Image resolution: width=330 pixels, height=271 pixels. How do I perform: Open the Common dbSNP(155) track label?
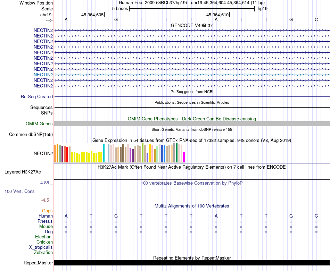click(31, 135)
